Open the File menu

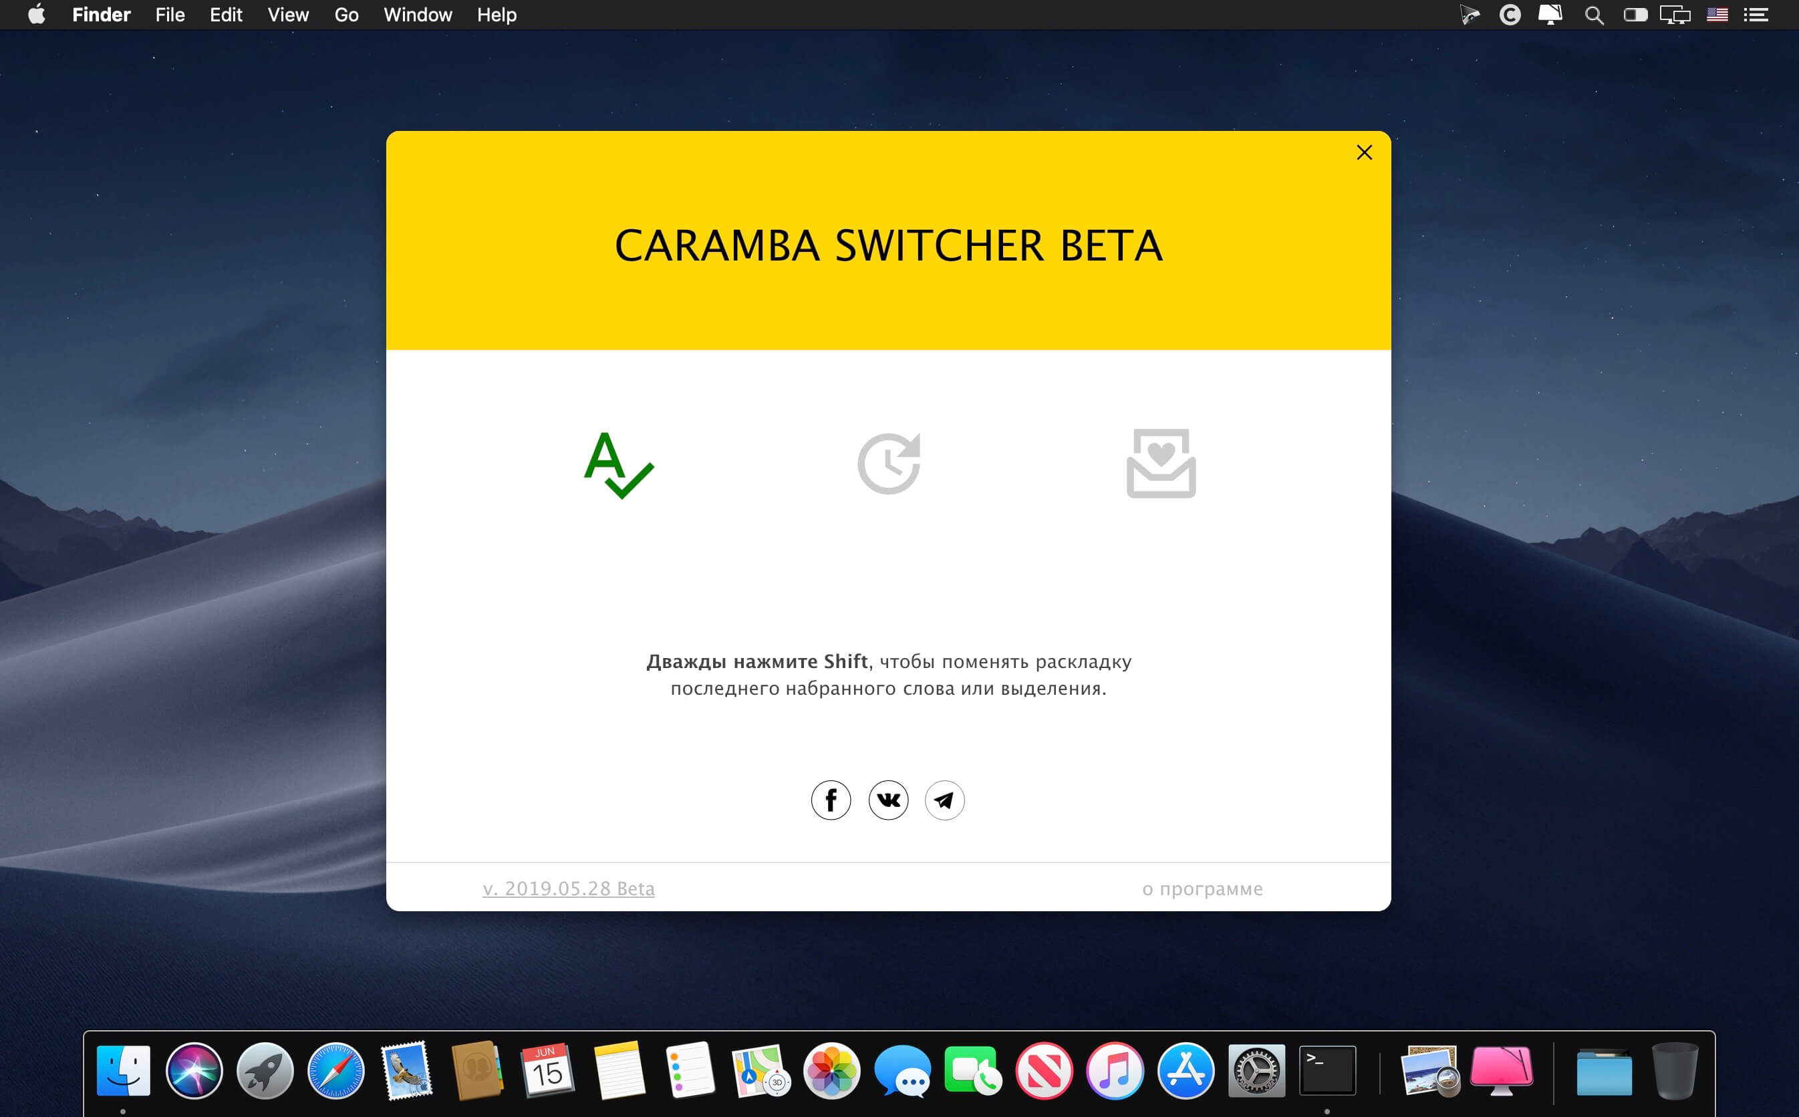[x=170, y=15]
